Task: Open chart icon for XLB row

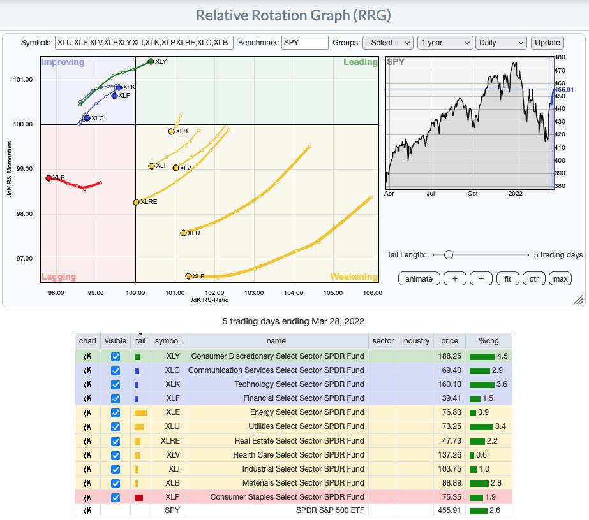Action: 87,483
